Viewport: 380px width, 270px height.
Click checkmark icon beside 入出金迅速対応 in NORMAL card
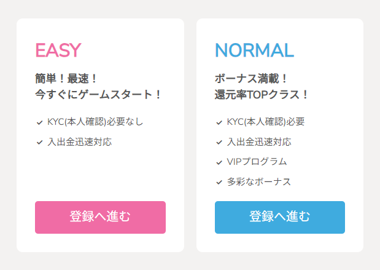[219, 143]
